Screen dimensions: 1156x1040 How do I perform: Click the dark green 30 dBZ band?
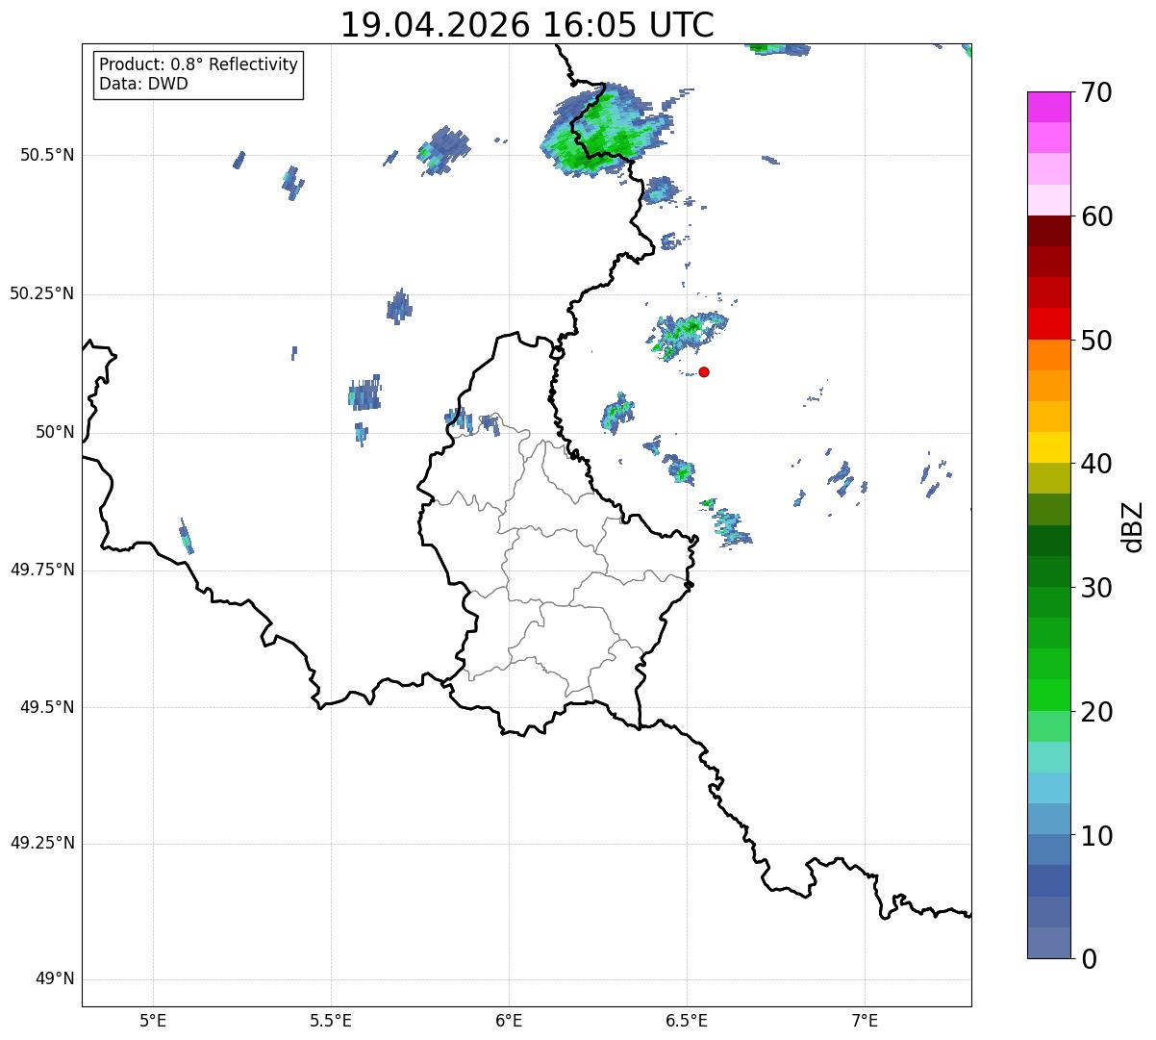[1049, 571]
